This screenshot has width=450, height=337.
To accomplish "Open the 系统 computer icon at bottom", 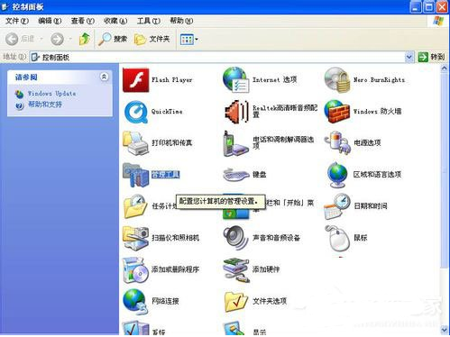I will tap(136, 328).
